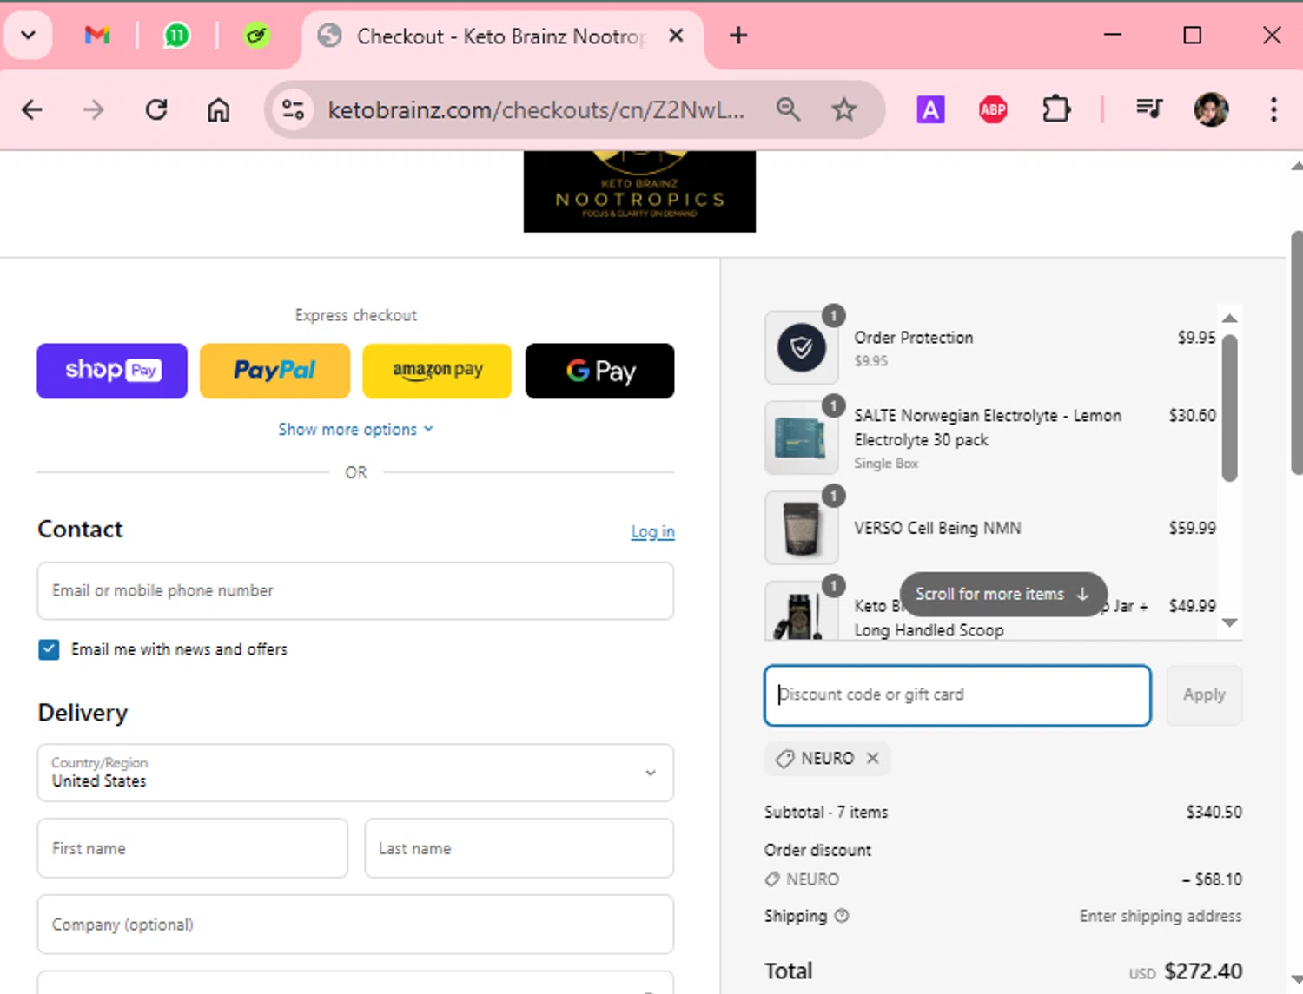Focus the Email or mobile phone number field
The image size is (1303, 994).
click(x=355, y=591)
